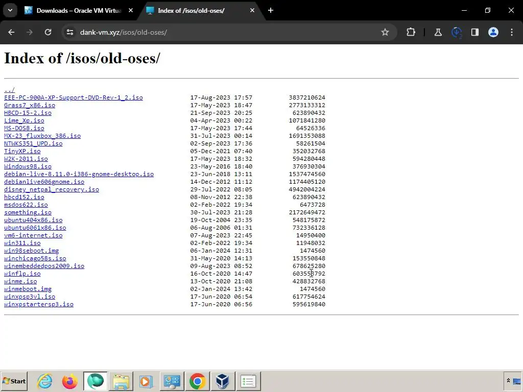Open the checklist app in taskbar

point(248,381)
